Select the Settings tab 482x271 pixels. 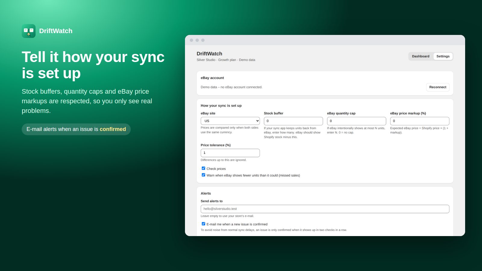[x=443, y=56]
